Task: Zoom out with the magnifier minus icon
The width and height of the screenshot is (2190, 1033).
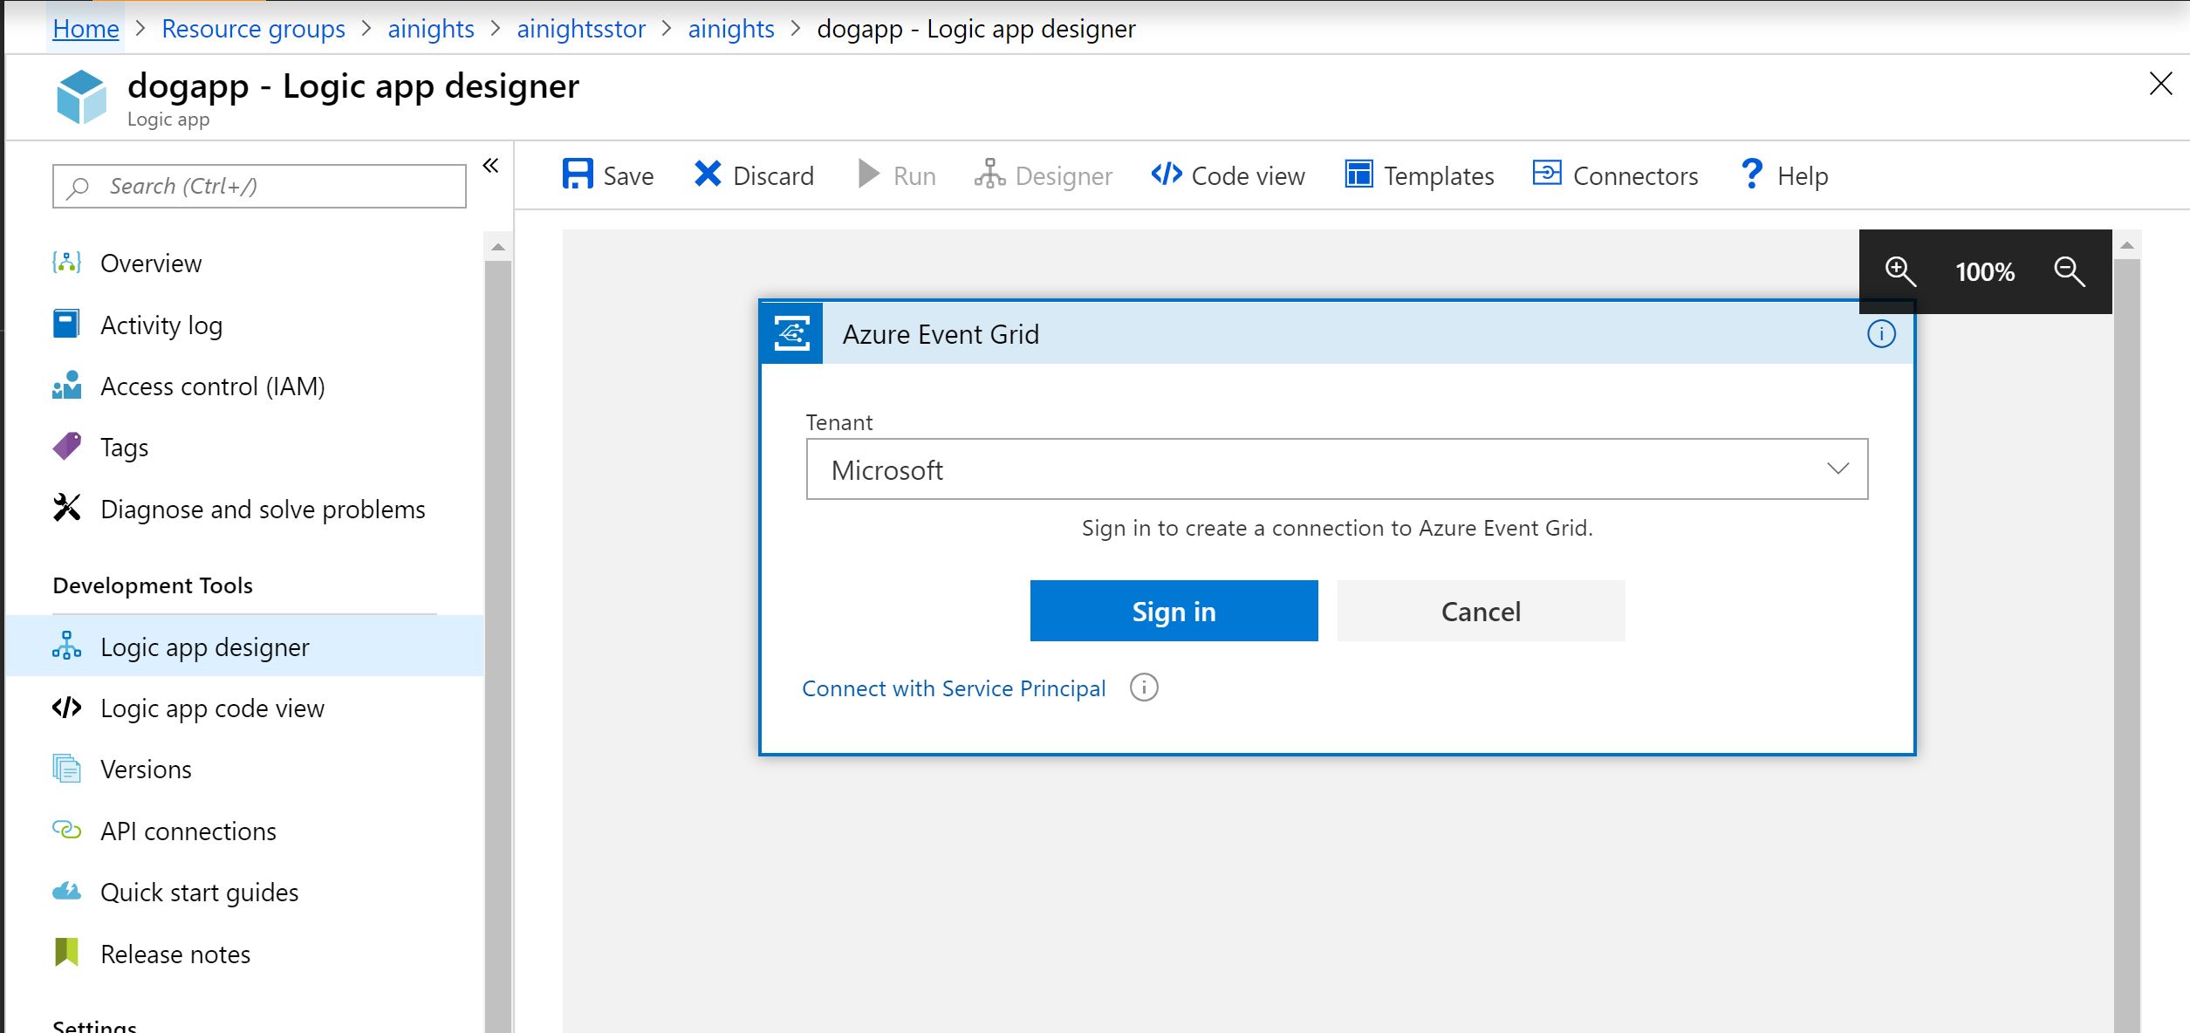Action: coord(2069,271)
